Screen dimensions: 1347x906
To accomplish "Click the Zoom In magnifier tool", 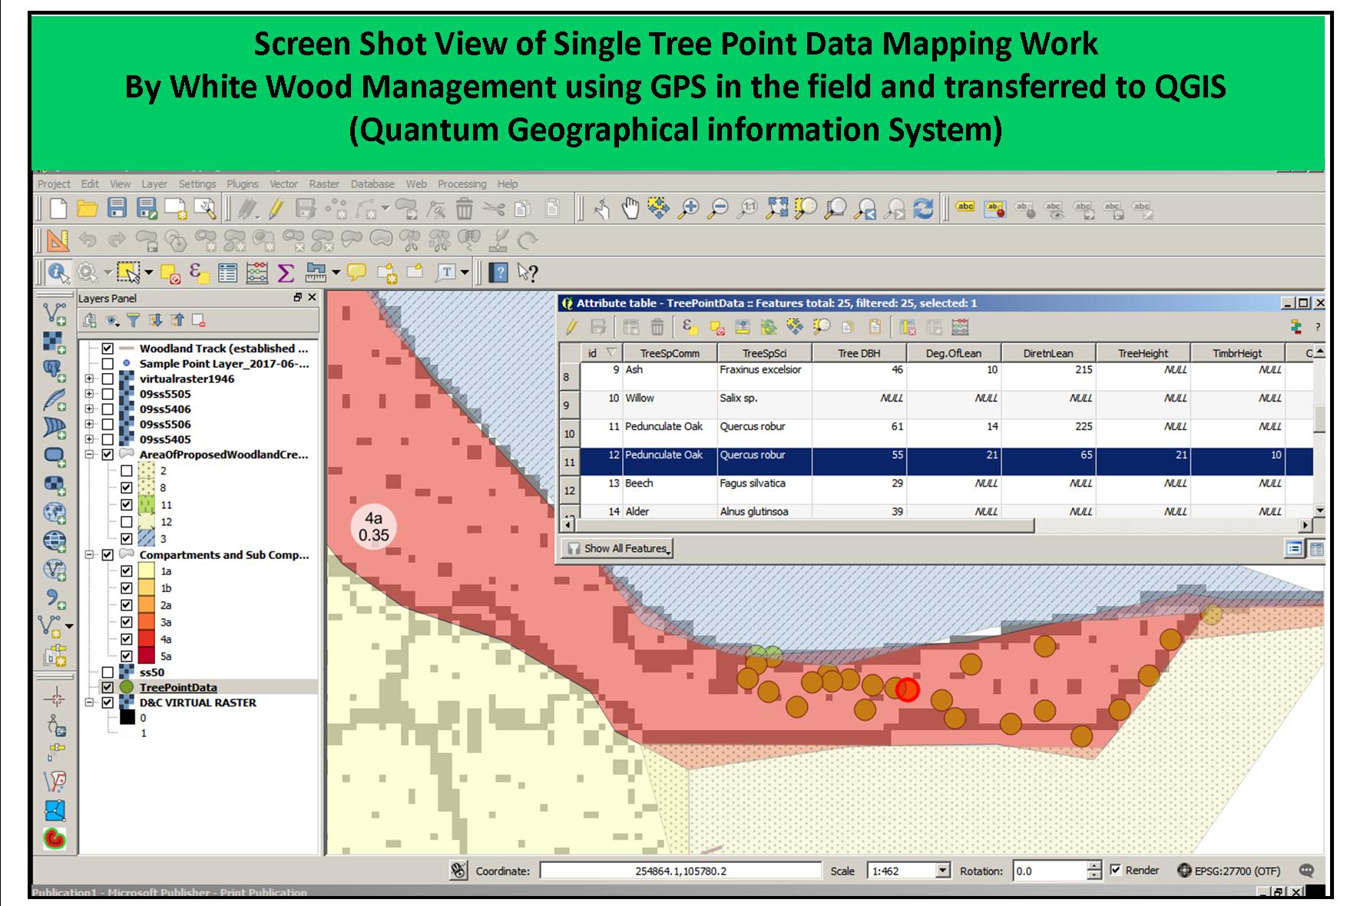I will click(689, 208).
